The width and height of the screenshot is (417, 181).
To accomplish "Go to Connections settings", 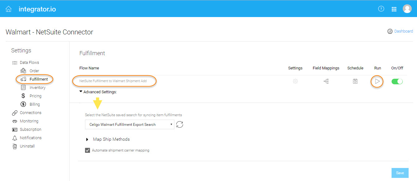I will tap(30, 113).
